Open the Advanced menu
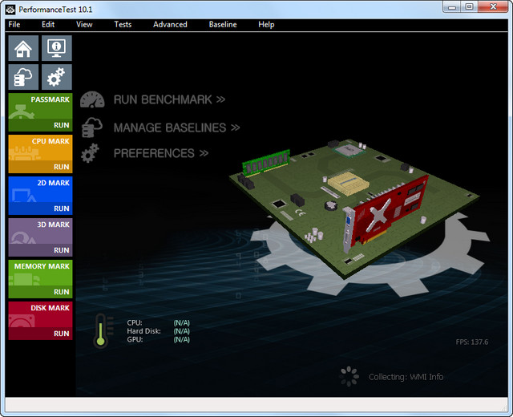Image resolution: width=513 pixels, height=417 pixels. (170, 24)
